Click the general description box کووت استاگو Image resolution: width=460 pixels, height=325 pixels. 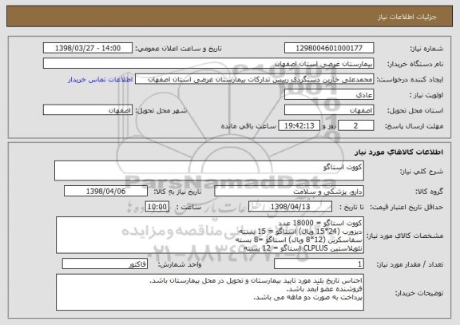(x=209, y=170)
